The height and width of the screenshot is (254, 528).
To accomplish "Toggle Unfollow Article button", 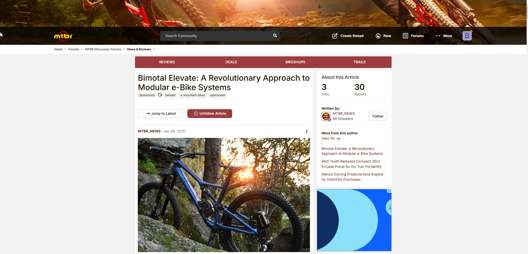I will point(210,114).
